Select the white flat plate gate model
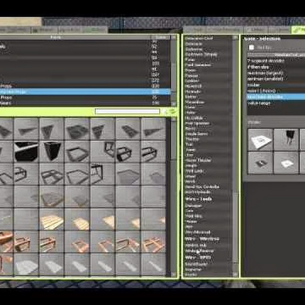The image size is (305, 305). point(260,140)
